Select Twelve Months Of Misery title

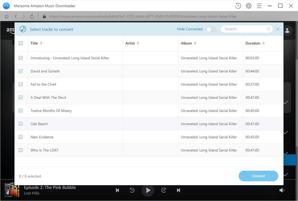(51, 111)
